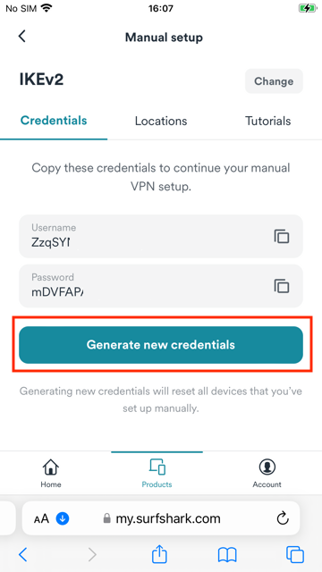This screenshot has width=322, height=572.
Task: Tap the back chevron beside Manual setup
Action: 22,37
